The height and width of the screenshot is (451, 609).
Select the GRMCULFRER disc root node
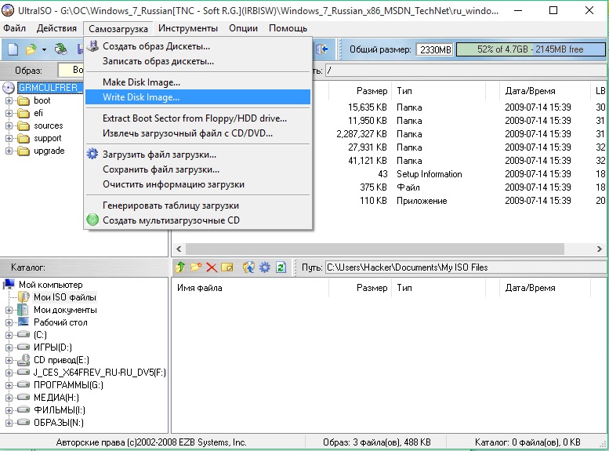[49, 88]
